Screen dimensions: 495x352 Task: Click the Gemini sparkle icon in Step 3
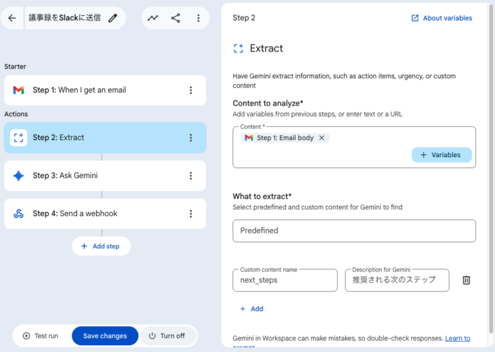tap(19, 176)
